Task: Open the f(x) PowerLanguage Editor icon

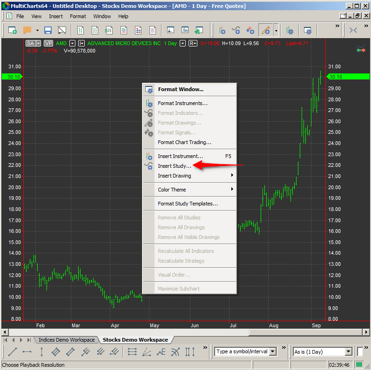Action: (x=185, y=30)
